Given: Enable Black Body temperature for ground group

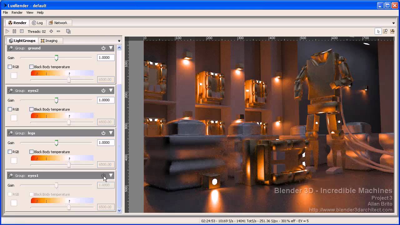Looking at the screenshot, I should point(31,67).
